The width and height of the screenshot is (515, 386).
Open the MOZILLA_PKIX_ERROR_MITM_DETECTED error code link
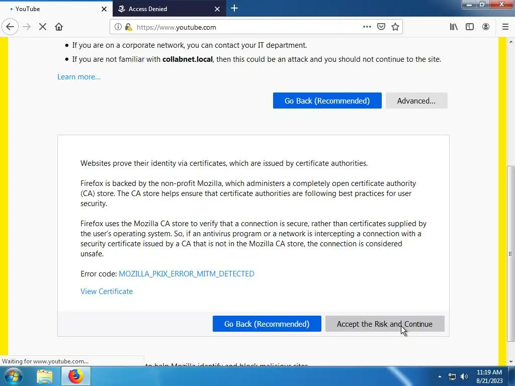(x=186, y=274)
